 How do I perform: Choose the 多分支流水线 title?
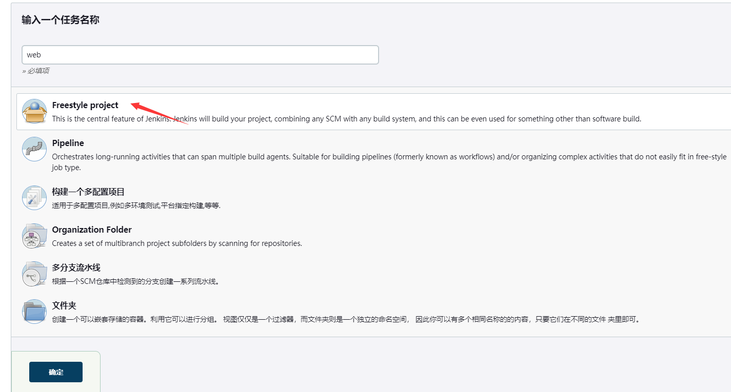click(x=76, y=267)
